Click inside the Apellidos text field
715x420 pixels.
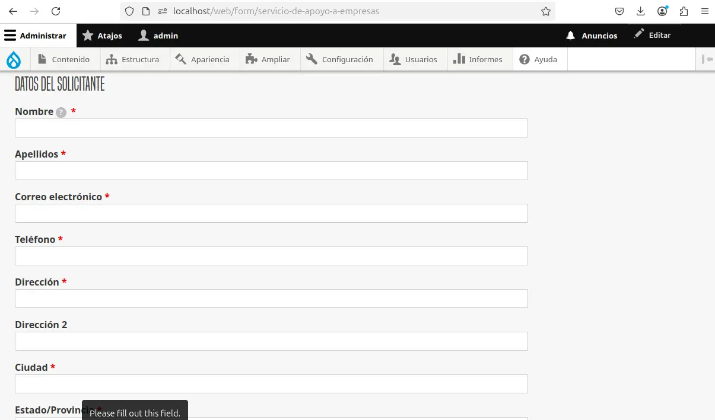point(271,170)
